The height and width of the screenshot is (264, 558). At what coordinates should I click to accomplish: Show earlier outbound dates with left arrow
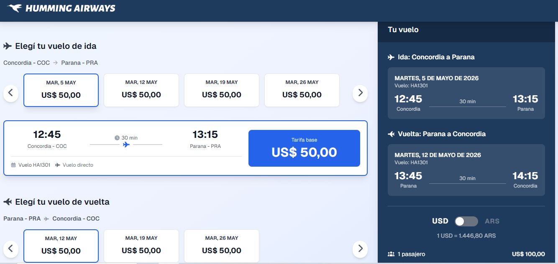[11, 93]
